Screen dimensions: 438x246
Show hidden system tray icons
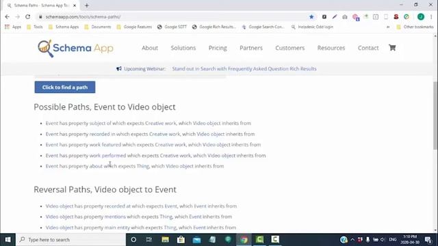click(352, 240)
